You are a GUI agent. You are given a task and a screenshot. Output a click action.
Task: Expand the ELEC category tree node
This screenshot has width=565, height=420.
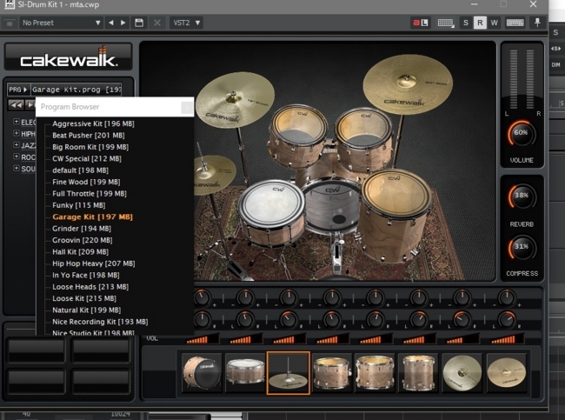click(17, 122)
